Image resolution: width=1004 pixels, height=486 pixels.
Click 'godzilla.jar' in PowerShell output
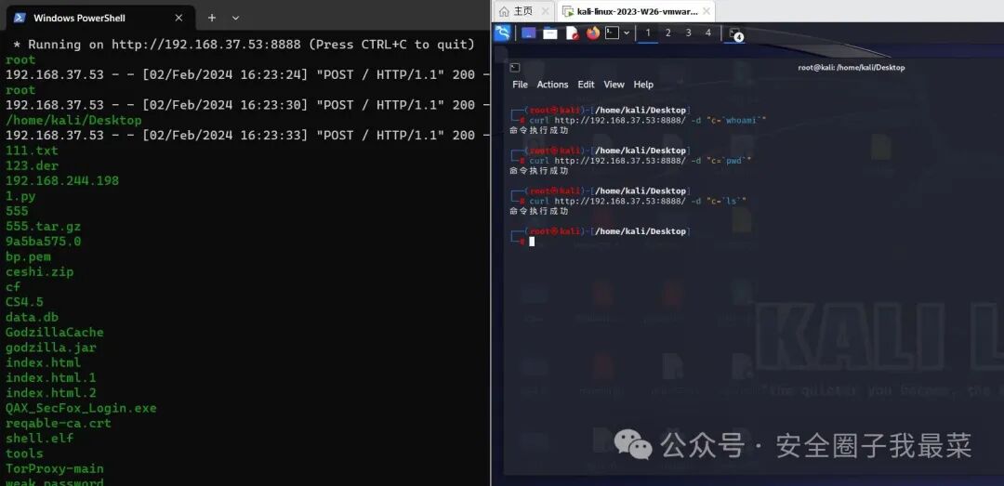[x=51, y=348]
